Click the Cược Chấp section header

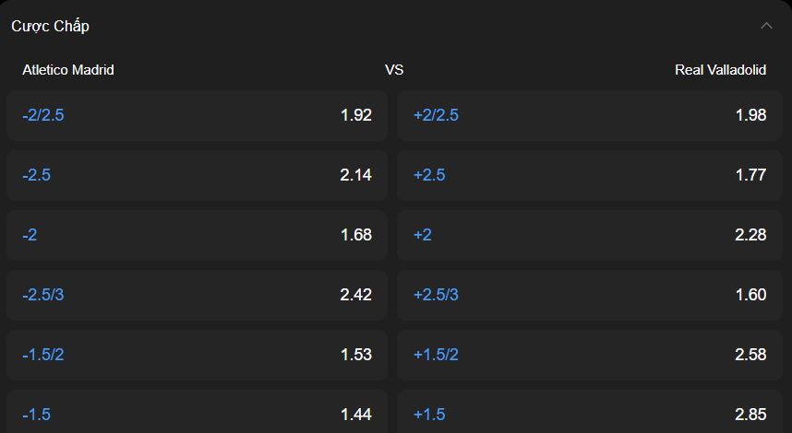point(51,26)
